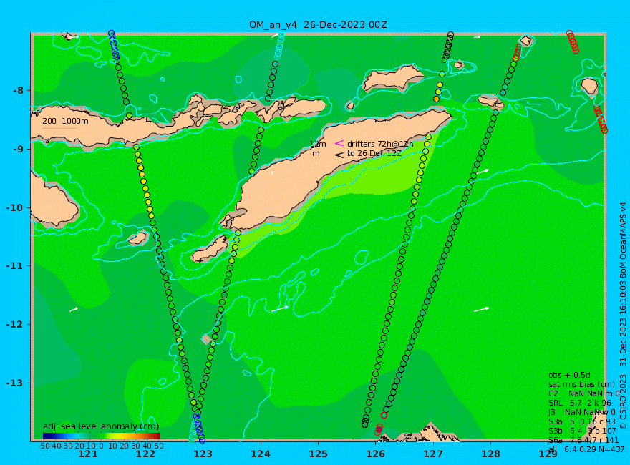The image size is (630, 465).
Task: Click latitude label -13 on the axis
Action: coord(15,383)
